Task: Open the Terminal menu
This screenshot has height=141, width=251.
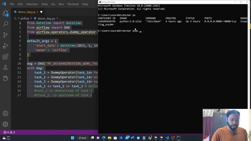Action: (73, 4)
